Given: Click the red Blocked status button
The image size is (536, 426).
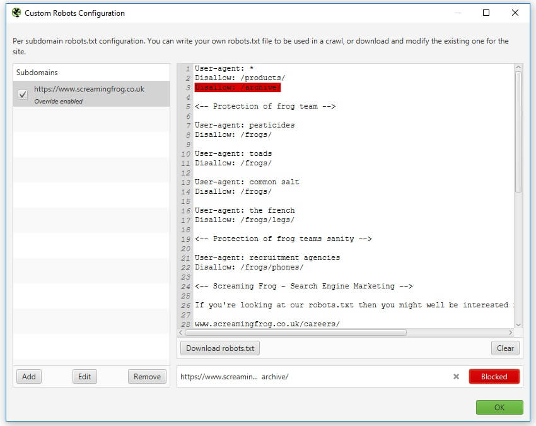Looking at the screenshot, I should (494, 377).
